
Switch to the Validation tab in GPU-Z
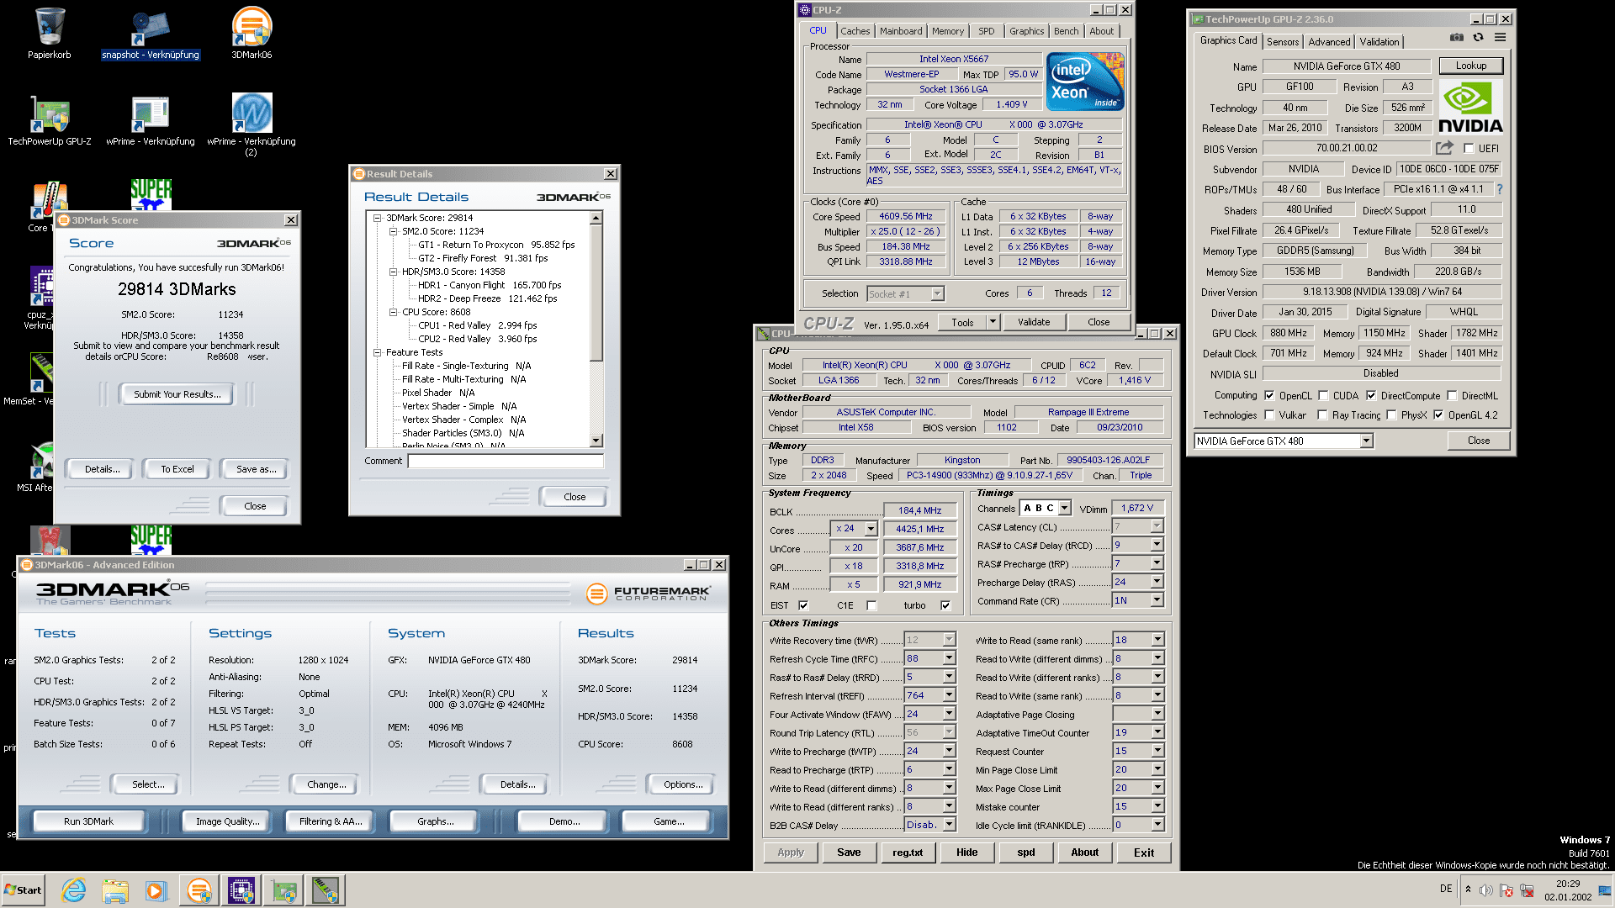(1379, 41)
